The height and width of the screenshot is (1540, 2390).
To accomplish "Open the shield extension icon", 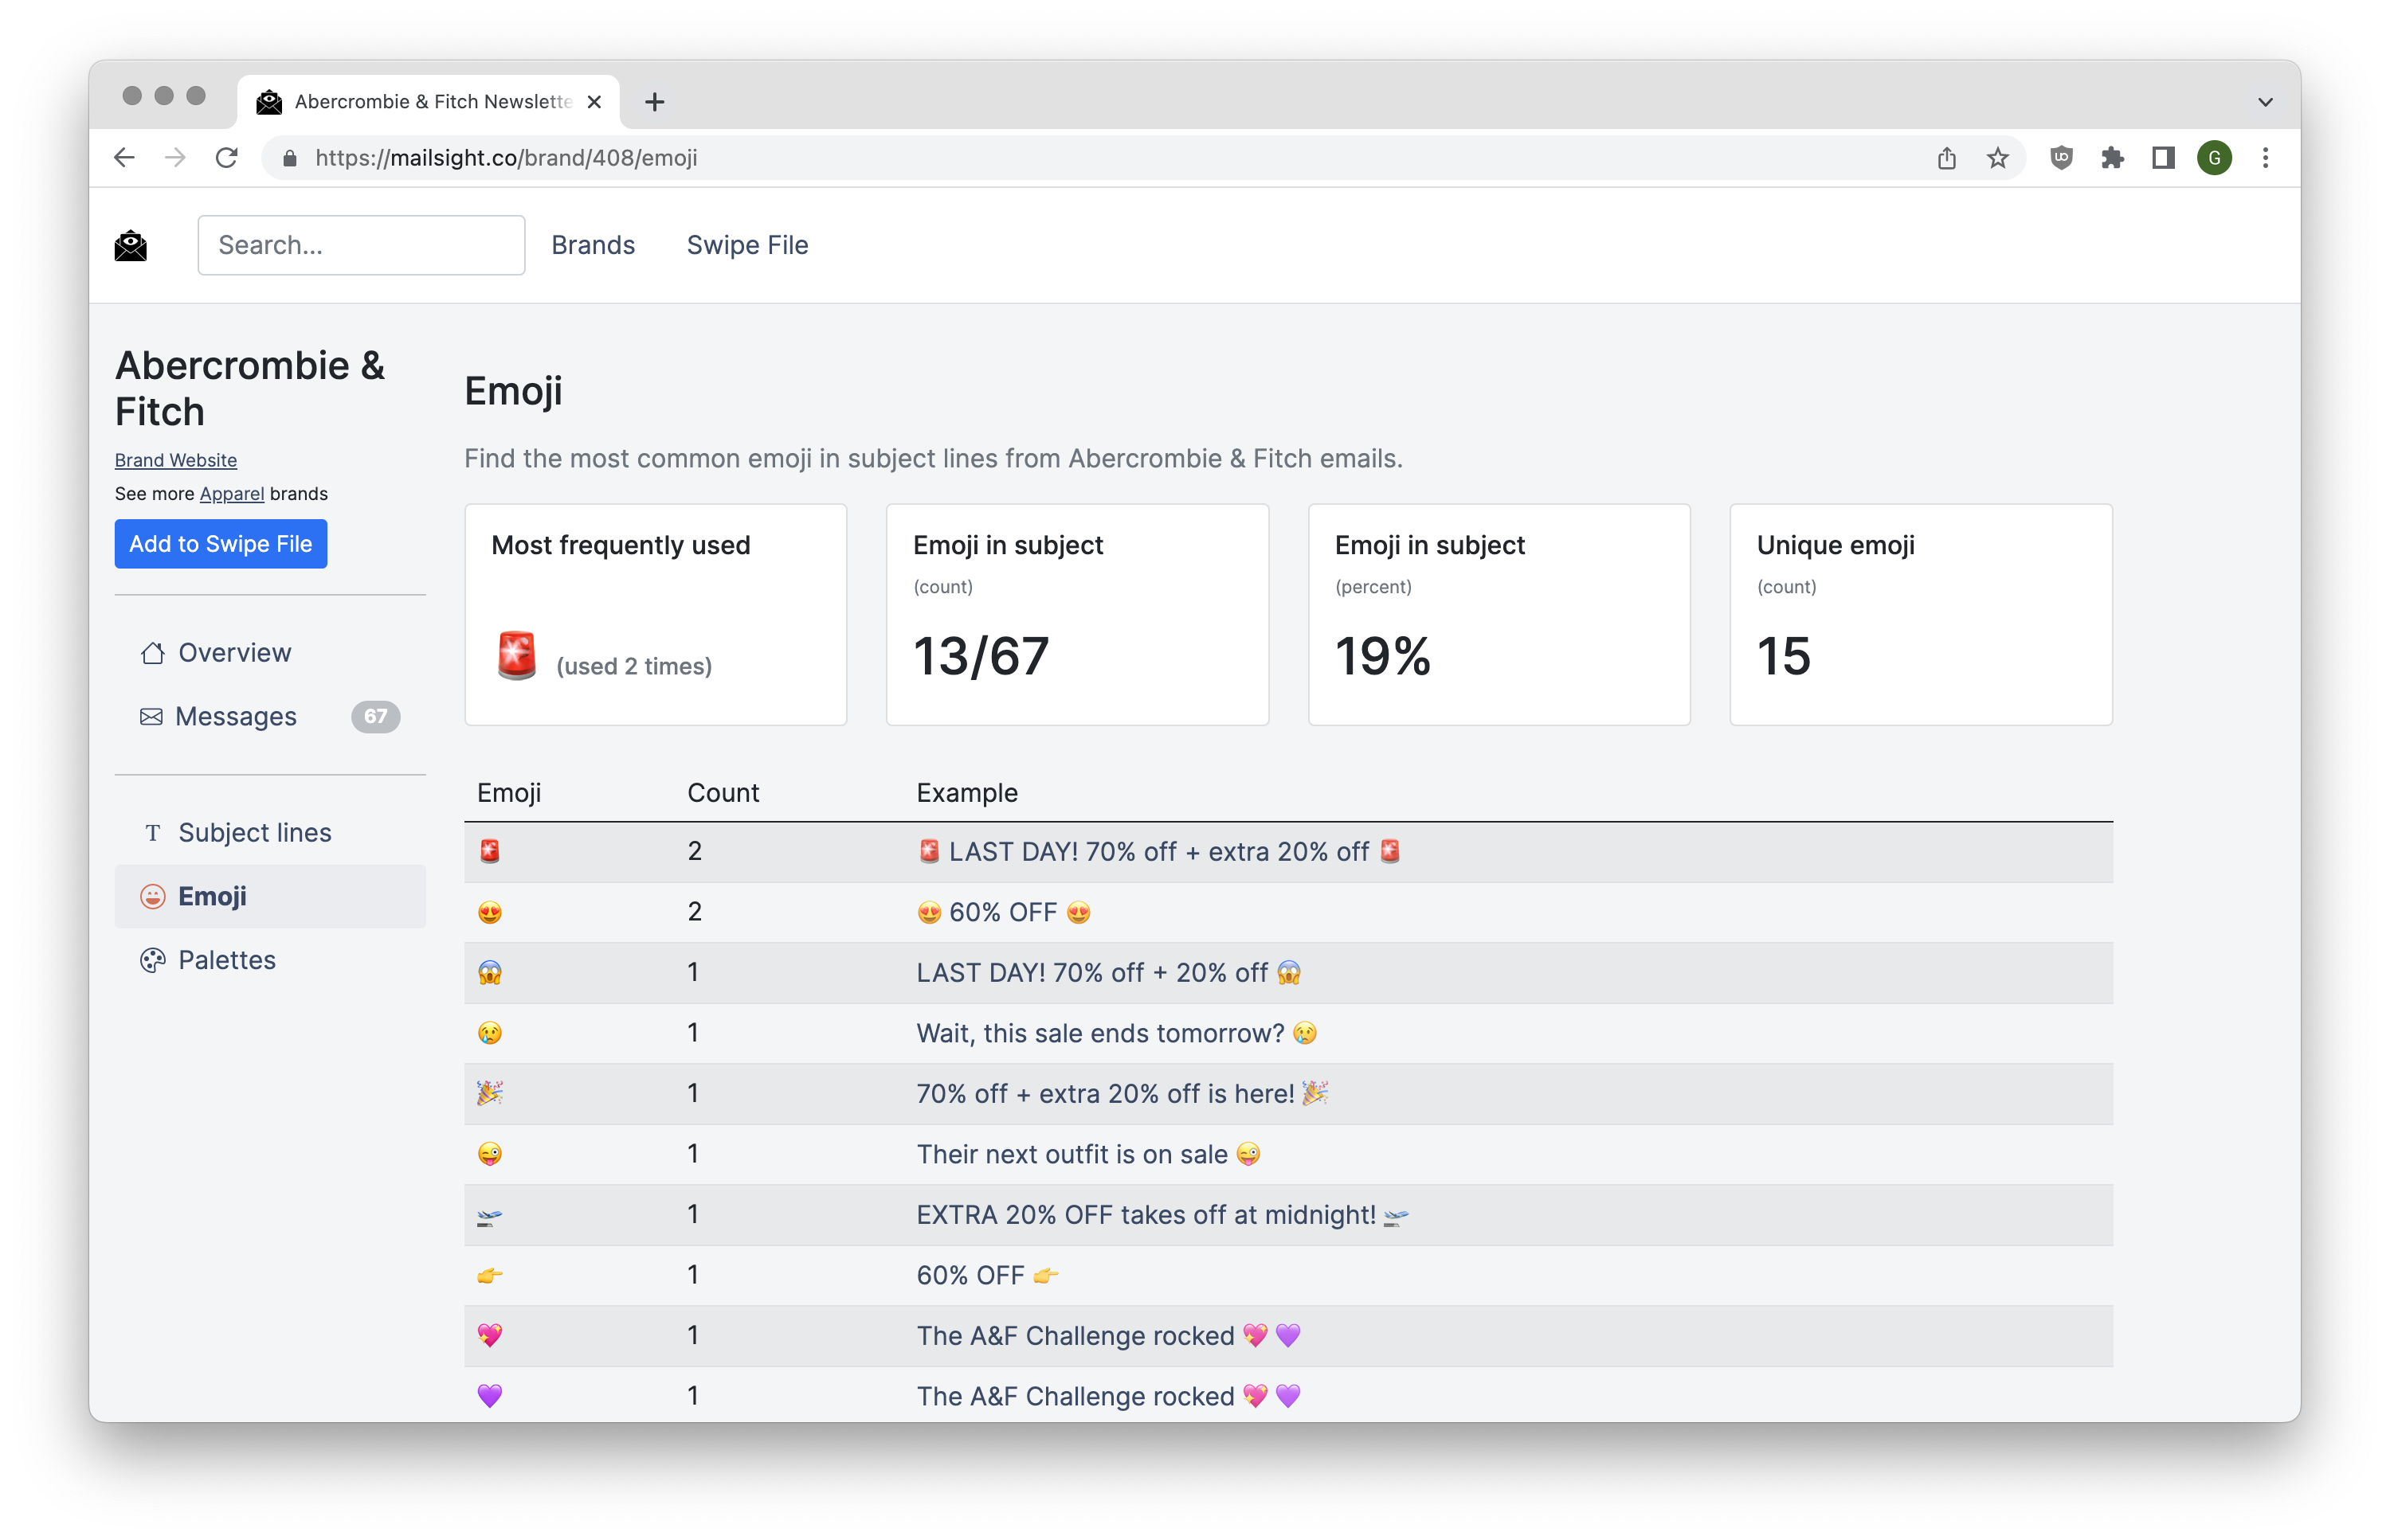I will coord(2061,158).
